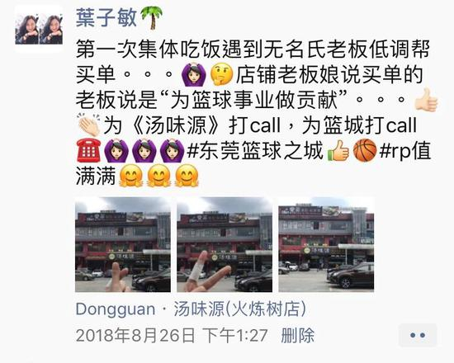This screenshot has height=363, width=454.
Task: Open the second photo with bandaged finger
Action: coord(225,244)
